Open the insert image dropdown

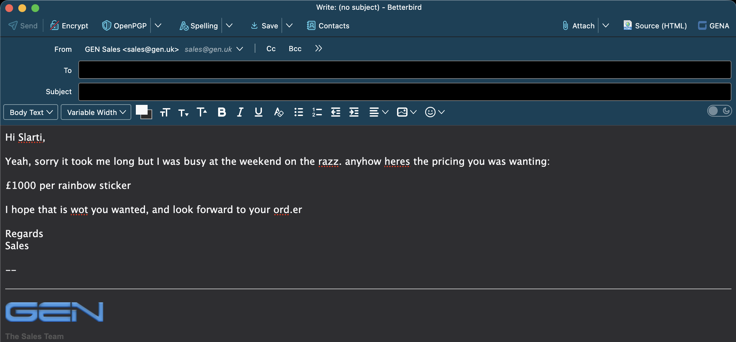407,112
